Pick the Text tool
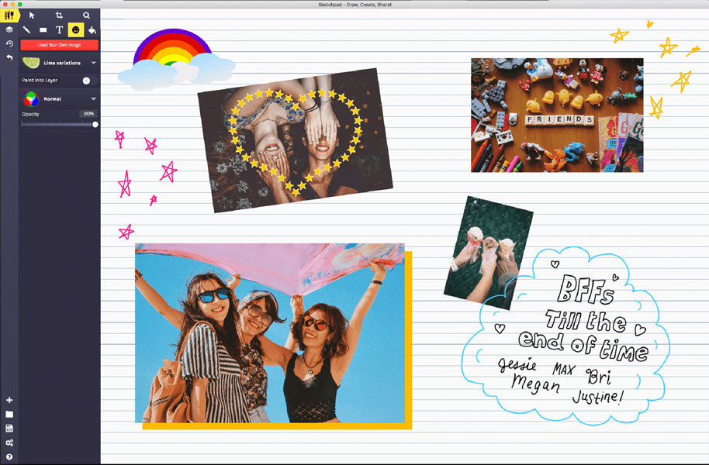The width and height of the screenshot is (709, 465). pyautogui.click(x=59, y=30)
